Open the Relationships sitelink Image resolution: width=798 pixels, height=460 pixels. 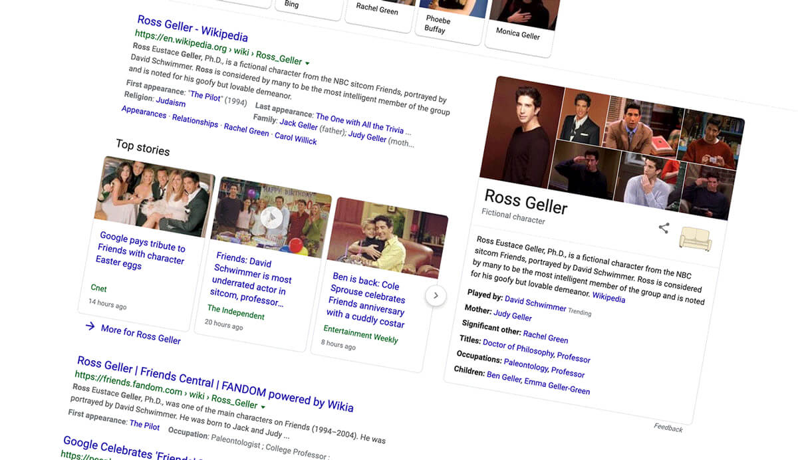[x=195, y=122]
